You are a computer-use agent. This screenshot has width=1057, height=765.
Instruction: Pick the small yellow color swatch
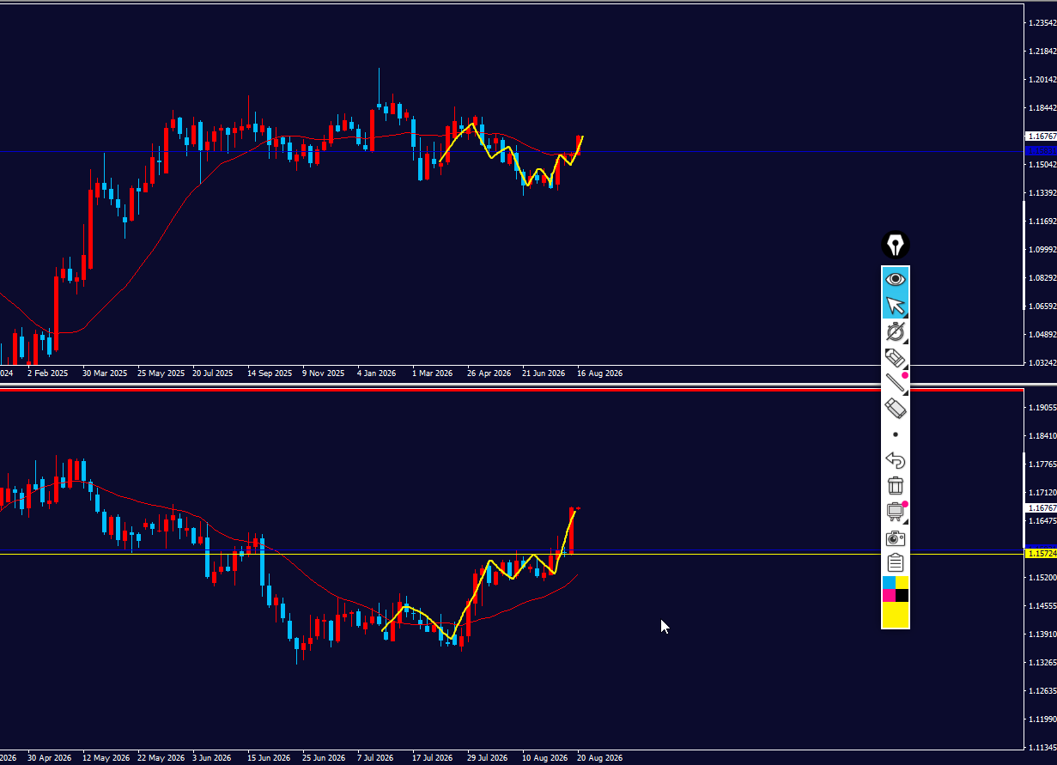tap(902, 582)
